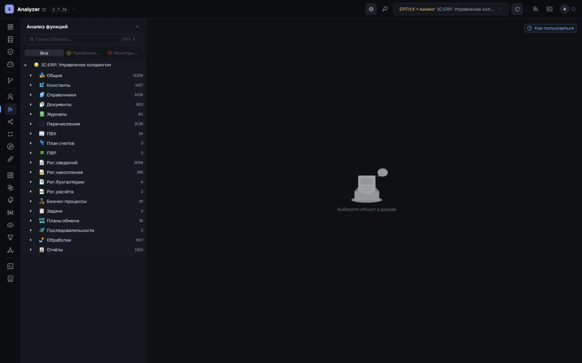Screen dimensions: 582x363
Task: Open the price tag sidebar icon
Action: coord(10,200)
